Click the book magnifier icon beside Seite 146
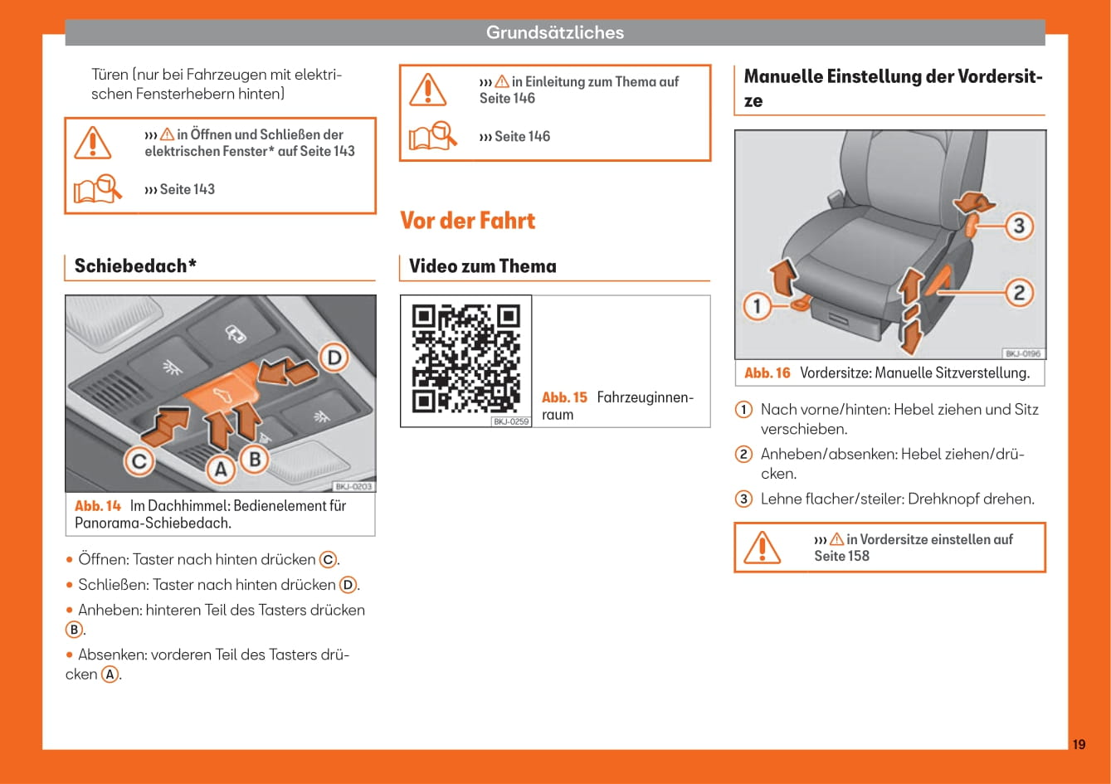1111x784 pixels. point(432,136)
